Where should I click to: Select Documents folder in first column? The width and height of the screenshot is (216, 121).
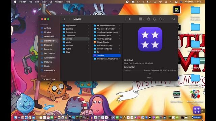tap(76, 32)
